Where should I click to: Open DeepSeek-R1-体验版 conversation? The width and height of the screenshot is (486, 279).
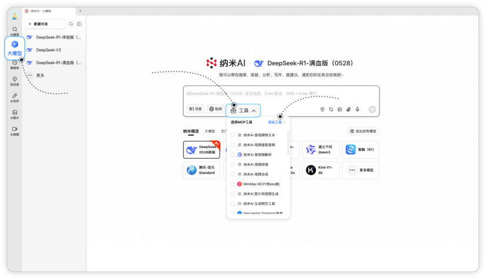pyautogui.click(x=55, y=37)
